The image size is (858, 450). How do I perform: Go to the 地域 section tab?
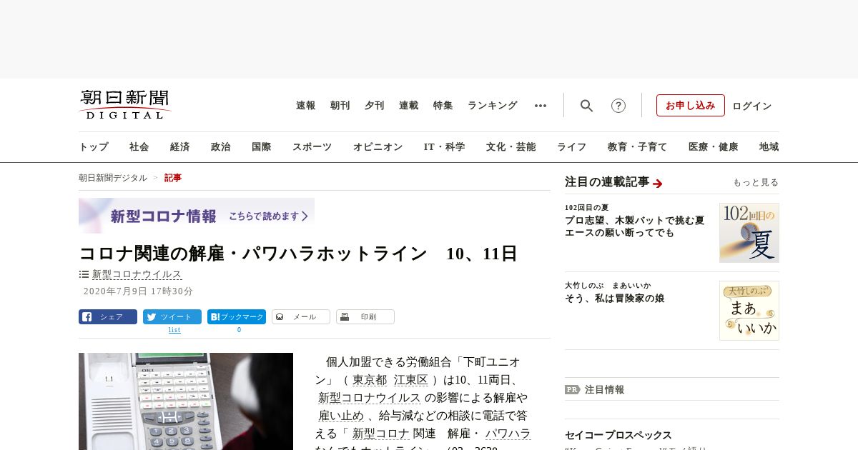(769, 147)
